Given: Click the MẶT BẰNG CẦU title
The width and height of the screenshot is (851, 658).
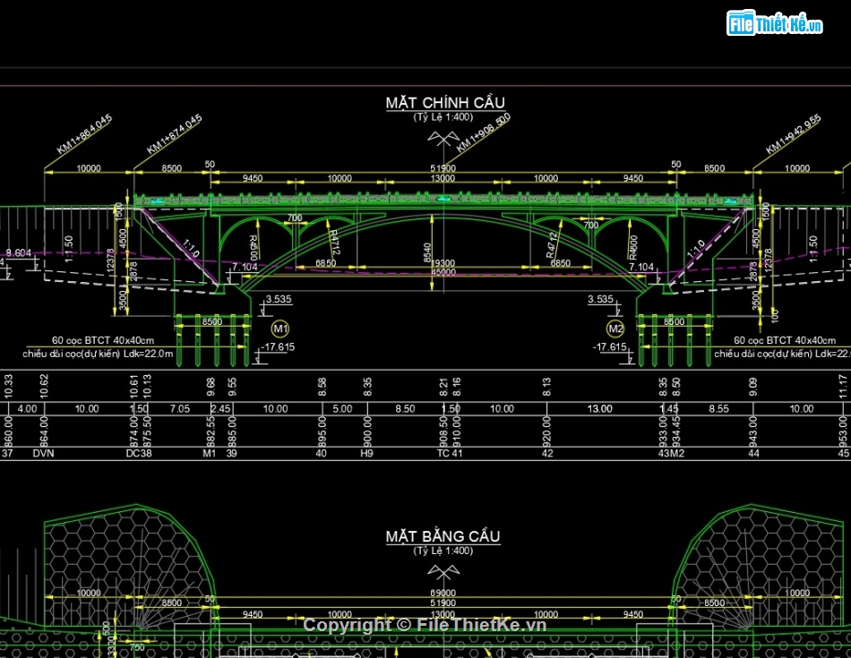Looking at the screenshot, I should (x=443, y=537).
